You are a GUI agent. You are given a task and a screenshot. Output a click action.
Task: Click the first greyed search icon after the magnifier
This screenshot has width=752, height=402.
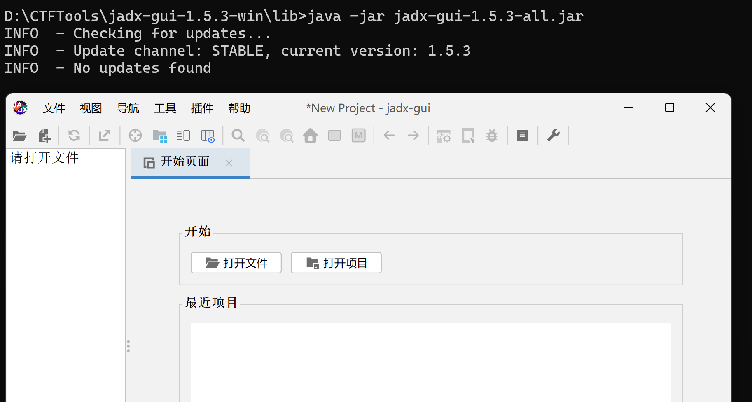click(x=262, y=136)
